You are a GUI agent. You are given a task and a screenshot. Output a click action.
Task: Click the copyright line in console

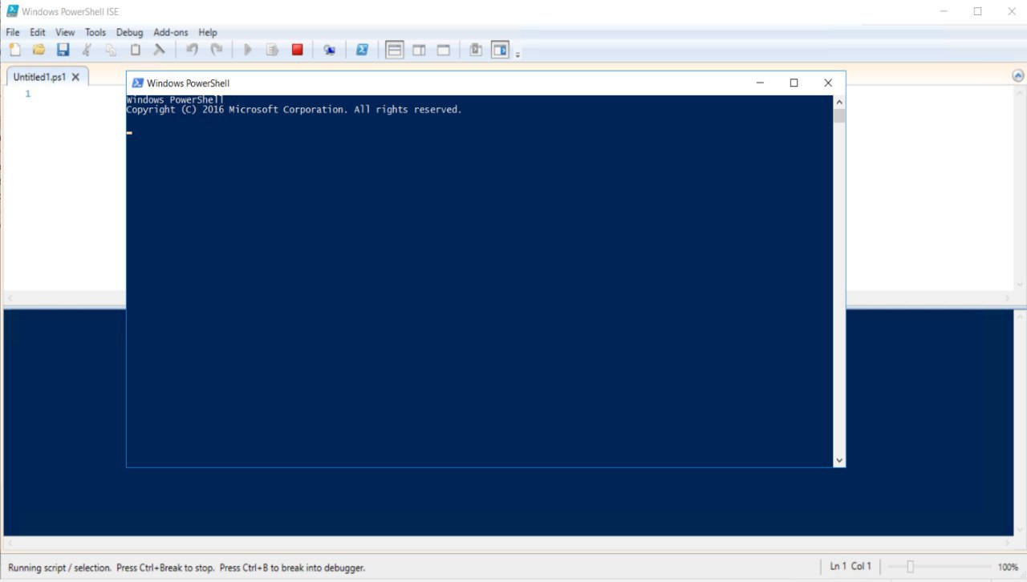pyautogui.click(x=294, y=110)
